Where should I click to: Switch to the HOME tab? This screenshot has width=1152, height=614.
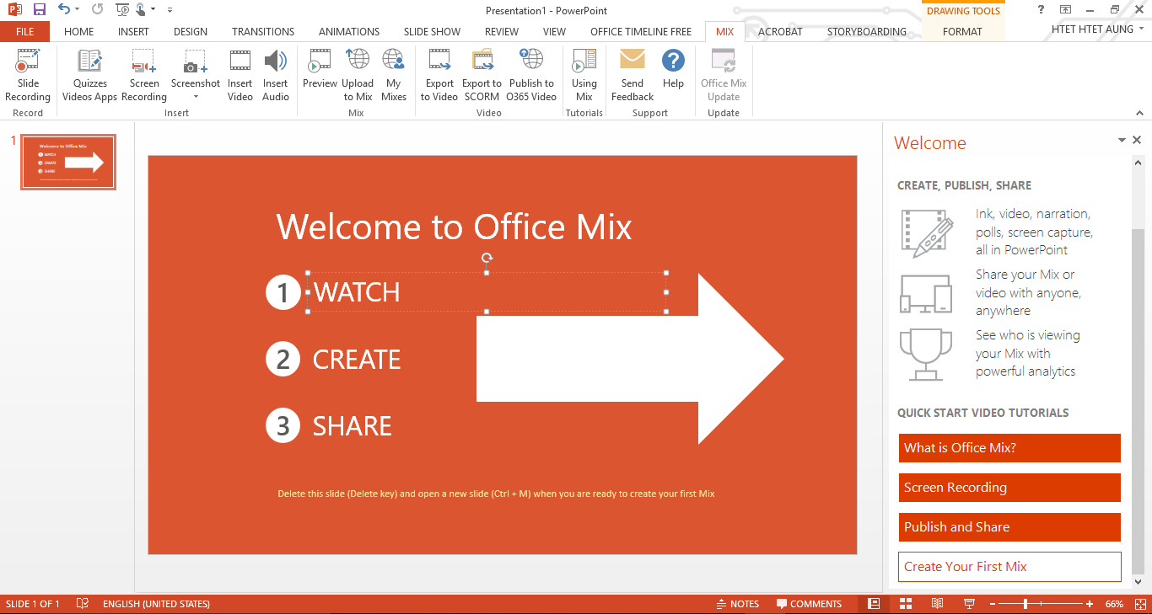point(79,32)
